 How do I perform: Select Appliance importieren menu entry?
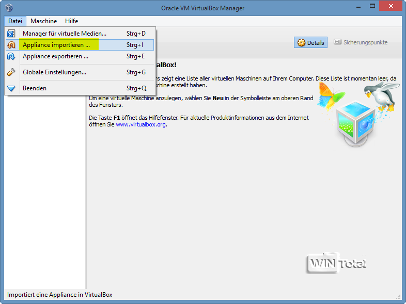(80, 45)
